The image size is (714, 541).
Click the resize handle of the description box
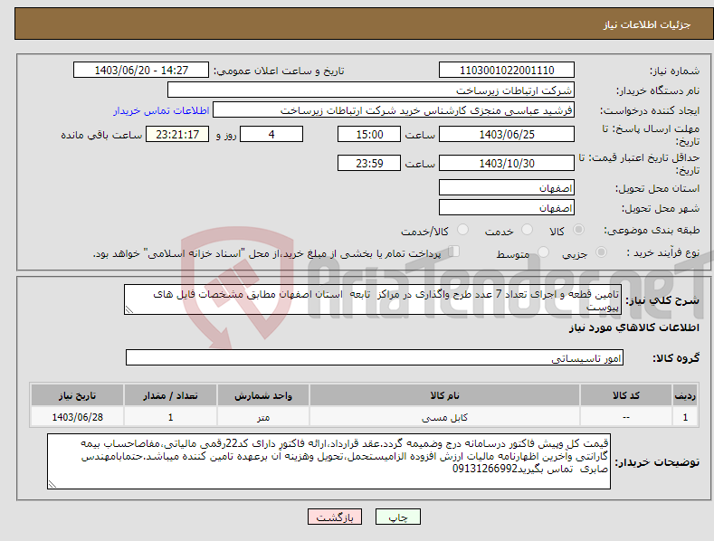pyautogui.click(x=129, y=309)
